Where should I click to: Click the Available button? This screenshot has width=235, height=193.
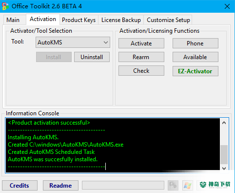(x=195, y=57)
